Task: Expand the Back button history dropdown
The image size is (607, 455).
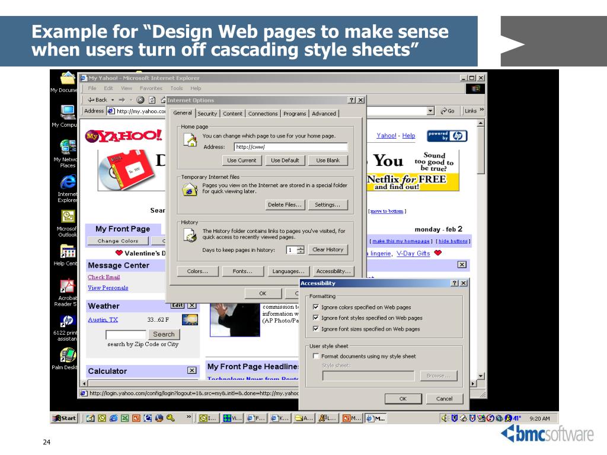Action: click(x=113, y=100)
